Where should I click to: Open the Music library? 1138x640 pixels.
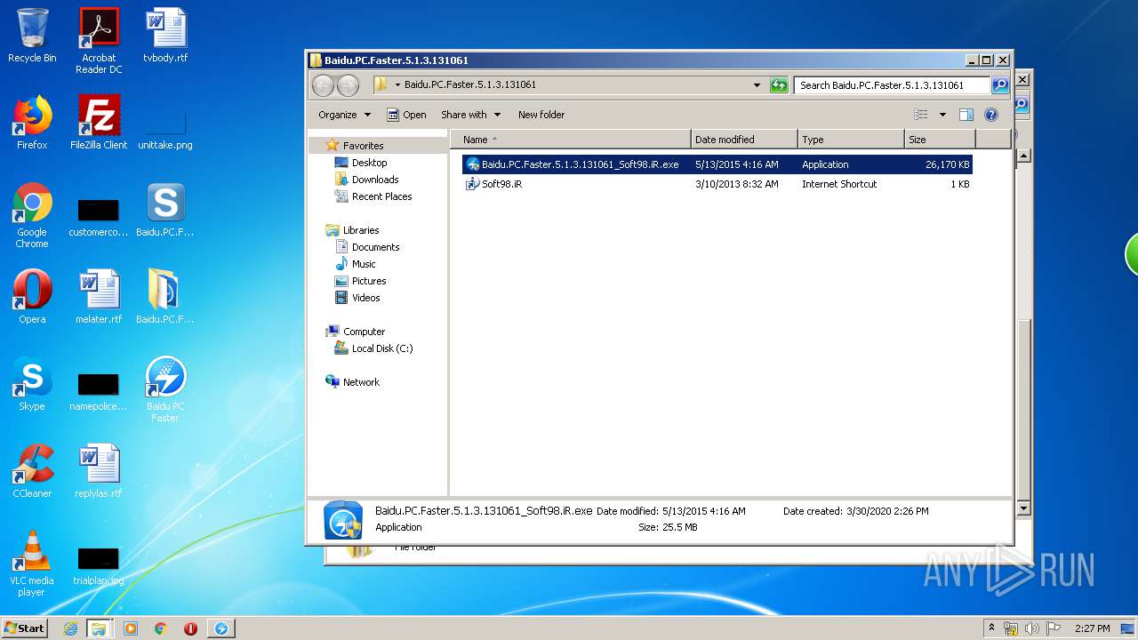coord(364,264)
